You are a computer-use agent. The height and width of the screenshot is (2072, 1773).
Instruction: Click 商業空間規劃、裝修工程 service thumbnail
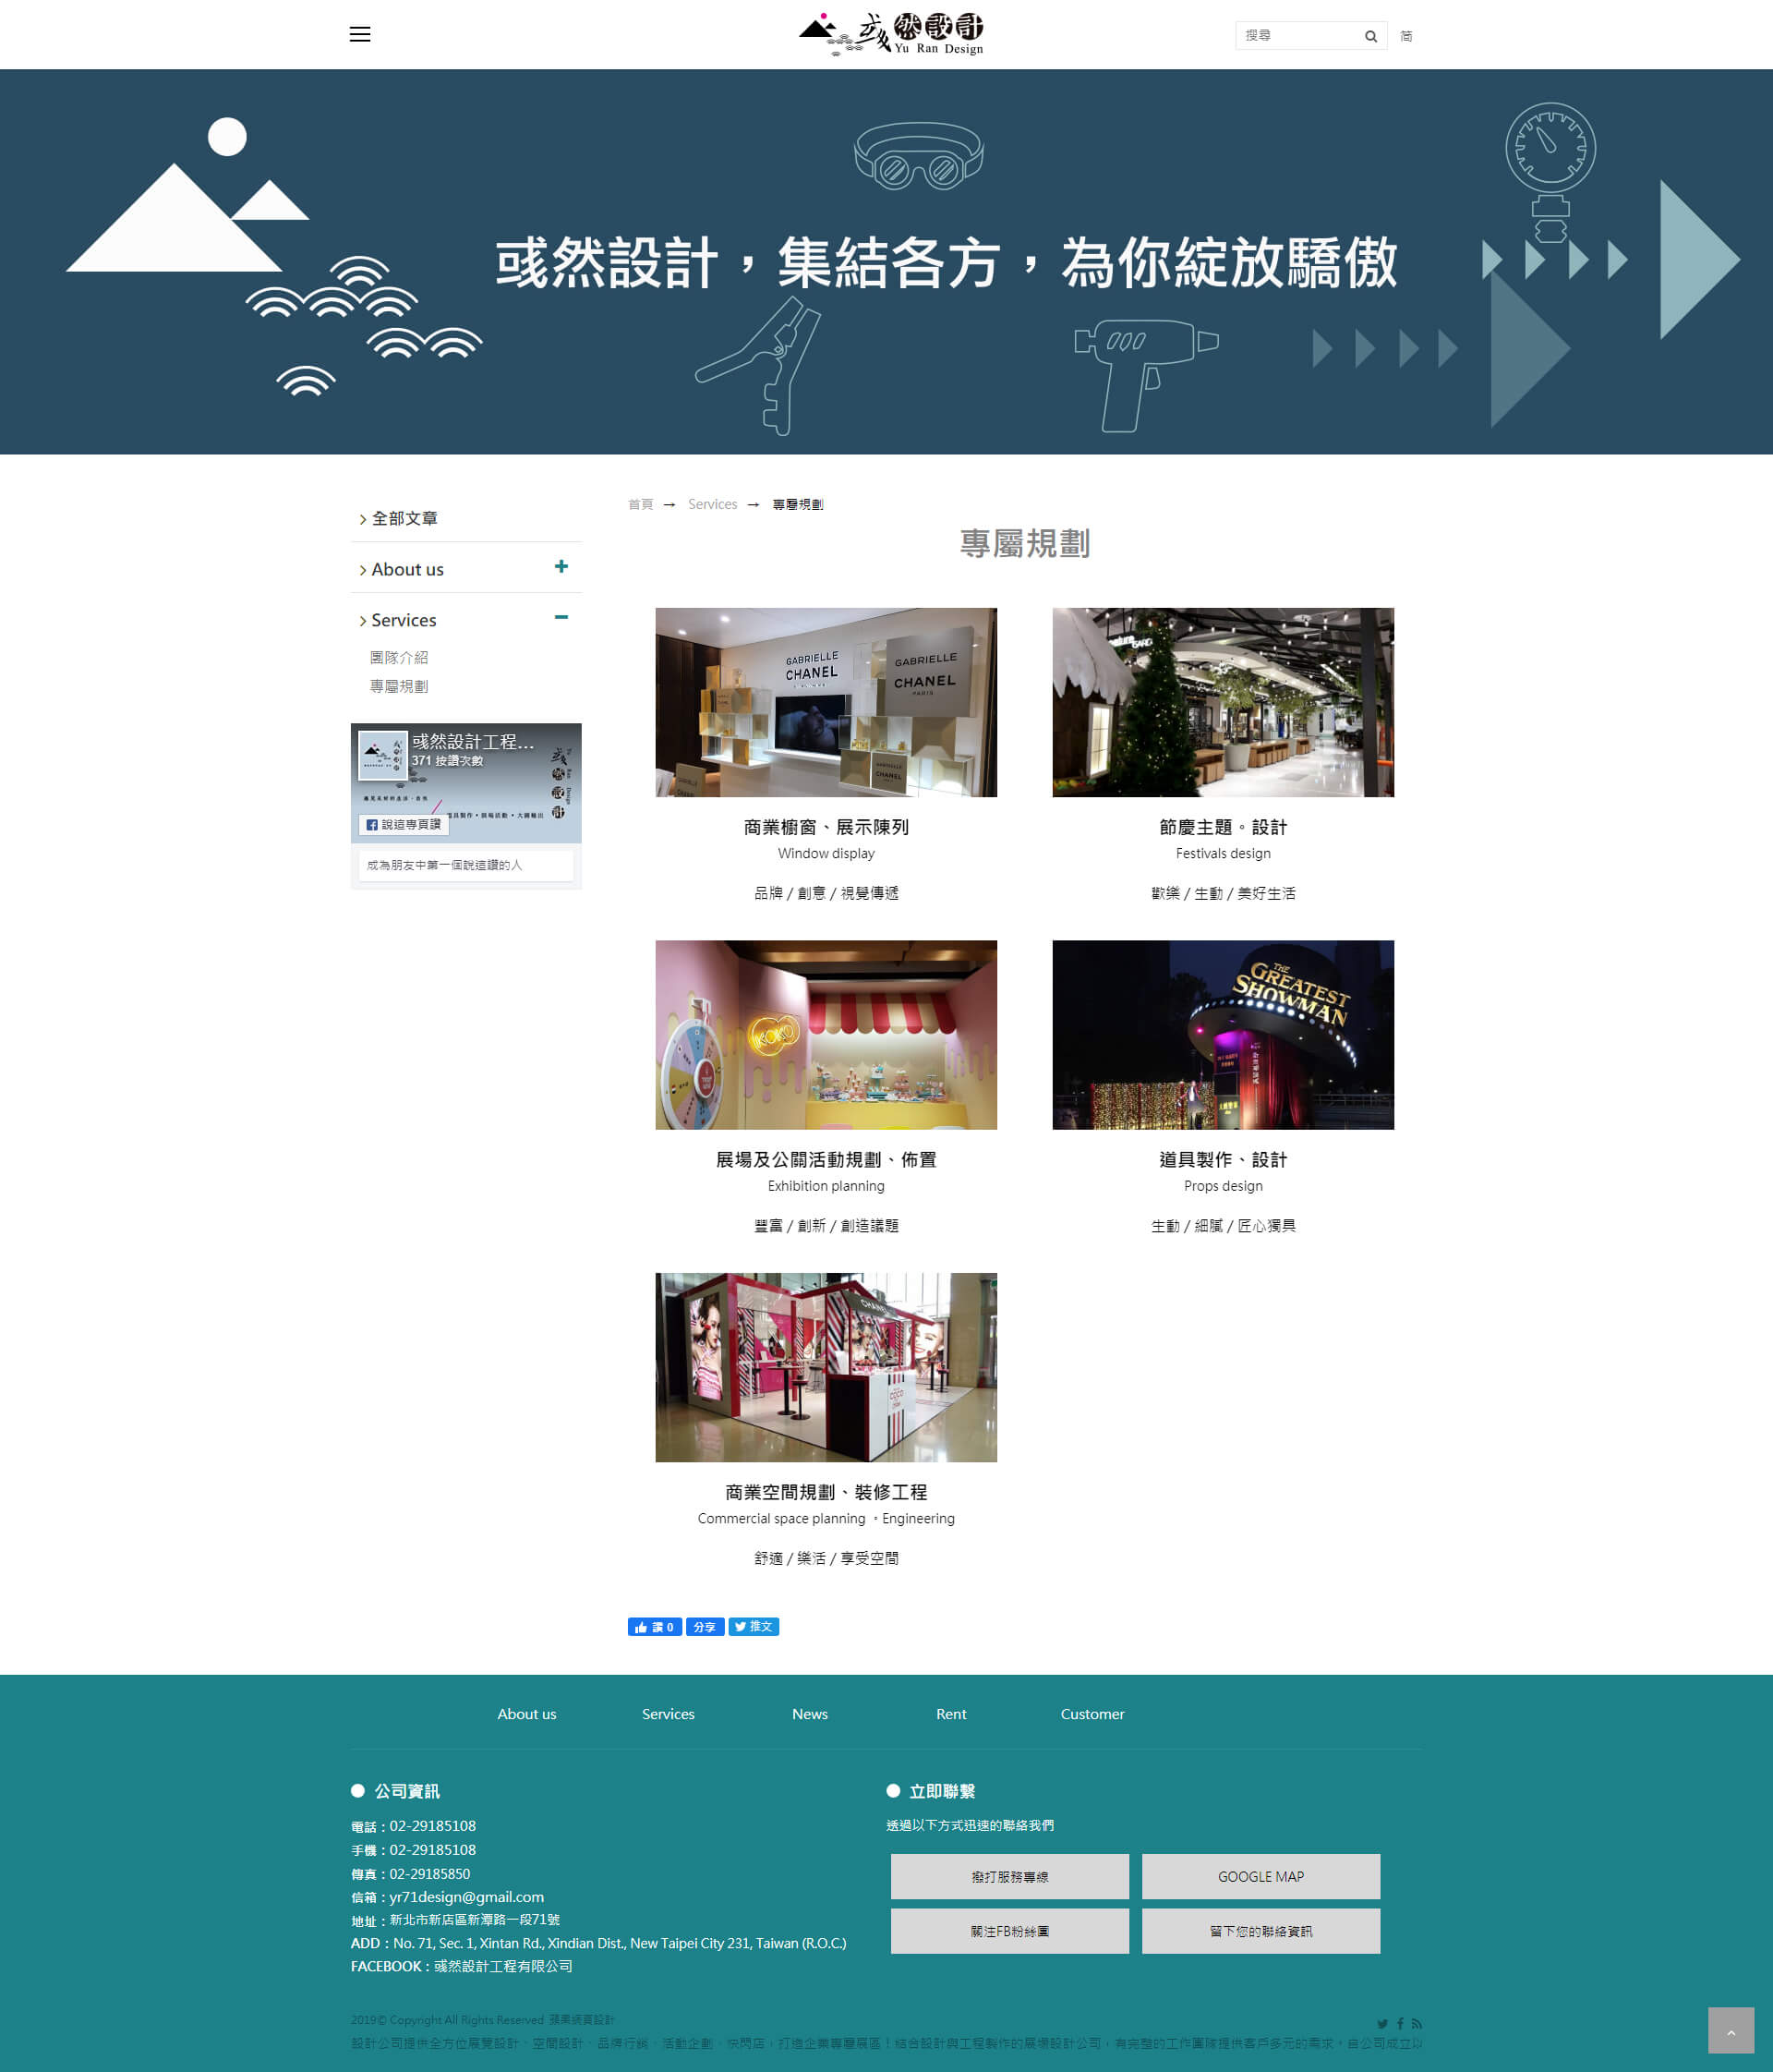click(x=825, y=1366)
